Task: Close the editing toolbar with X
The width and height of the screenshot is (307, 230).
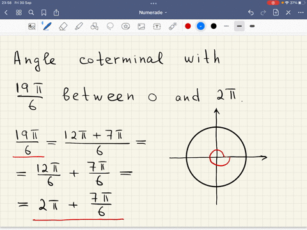Action: point(288,13)
